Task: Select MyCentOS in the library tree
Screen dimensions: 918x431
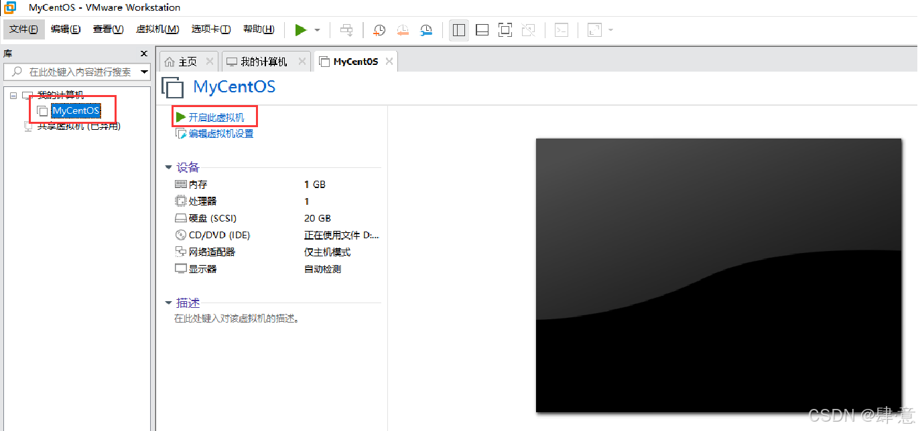Action: [76, 110]
